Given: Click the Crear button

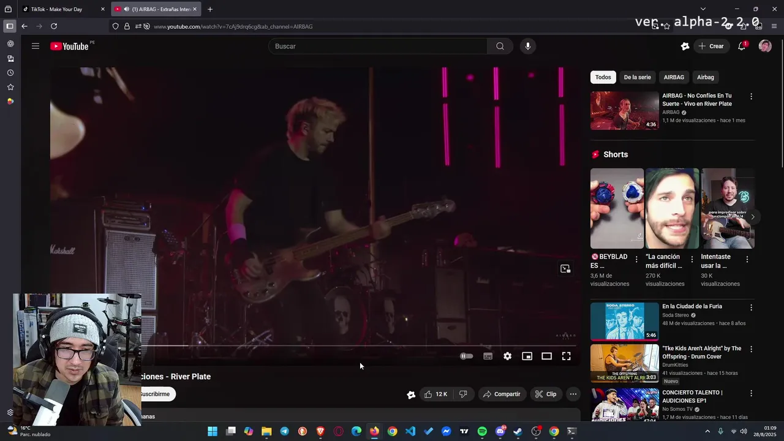Looking at the screenshot, I should tap(710, 47).
